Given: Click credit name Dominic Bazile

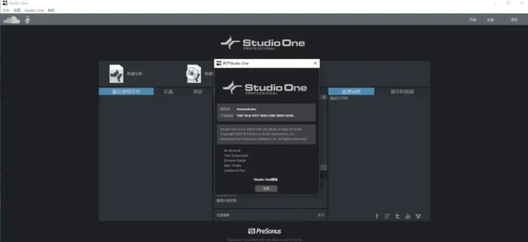Looking at the screenshot, I should [x=235, y=160].
